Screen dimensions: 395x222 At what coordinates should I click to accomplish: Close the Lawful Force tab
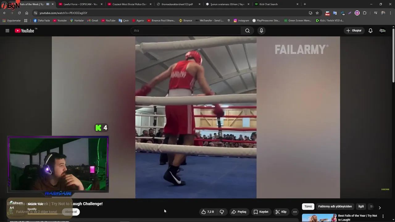point(102,4)
